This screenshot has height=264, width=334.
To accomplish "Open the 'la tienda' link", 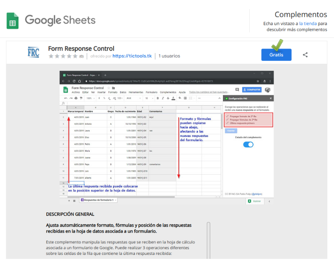I will [308, 24].
